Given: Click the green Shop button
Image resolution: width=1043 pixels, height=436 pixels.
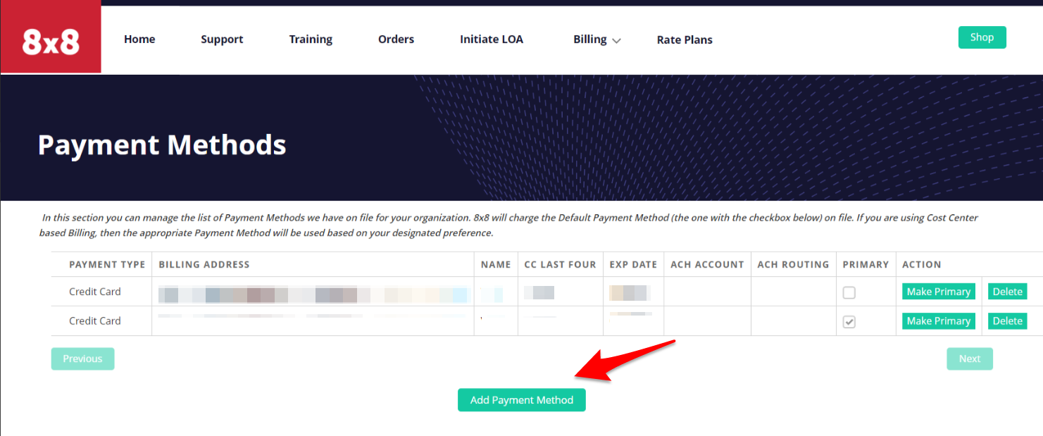Looking at the screenshot, I should [982, 37].
